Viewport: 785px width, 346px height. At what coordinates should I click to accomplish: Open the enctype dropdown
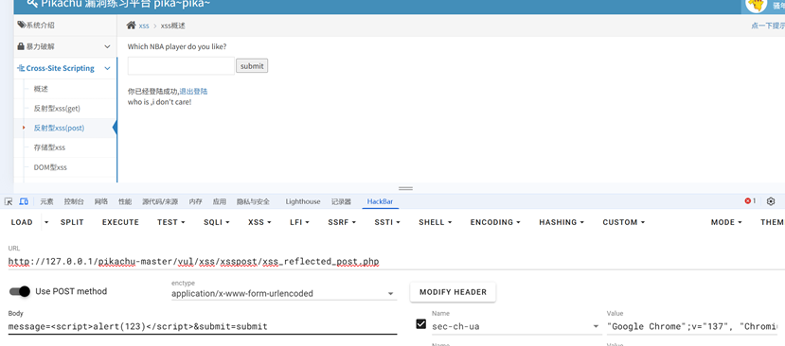pyautogui.click(x=284, y=293)
